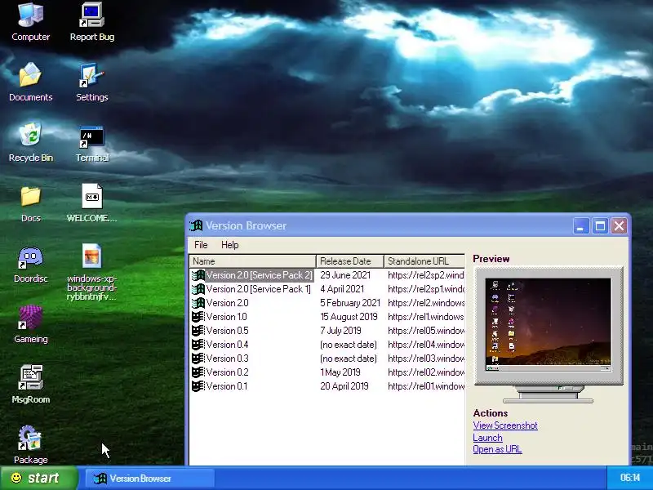The image size is (653, 490).
Task: Select the Version 0.5 row name
Action: (x=228, y=331)
